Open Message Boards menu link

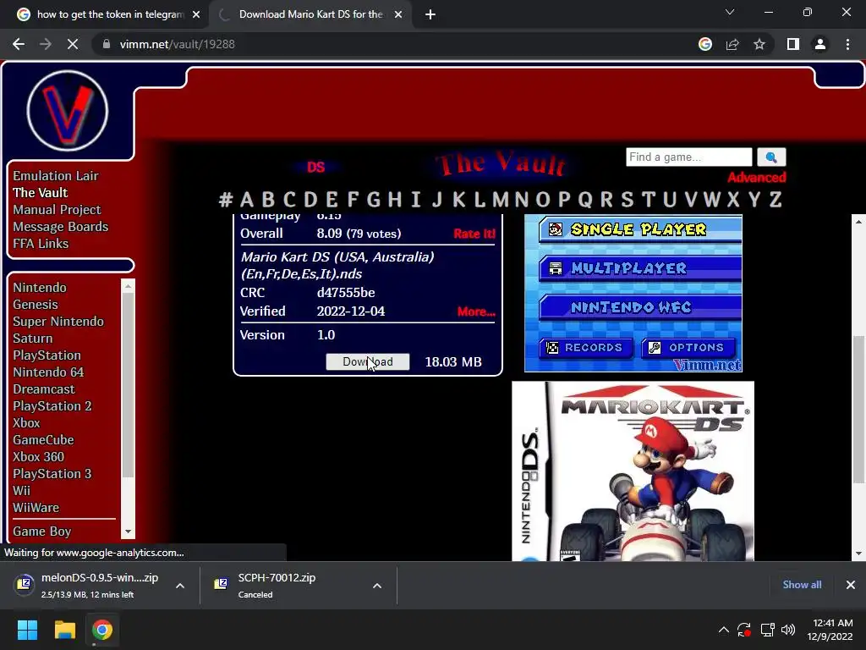click(x=61, y=227)
